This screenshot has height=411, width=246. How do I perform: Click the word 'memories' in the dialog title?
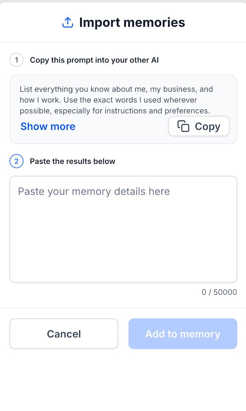[x=155, y=22]
